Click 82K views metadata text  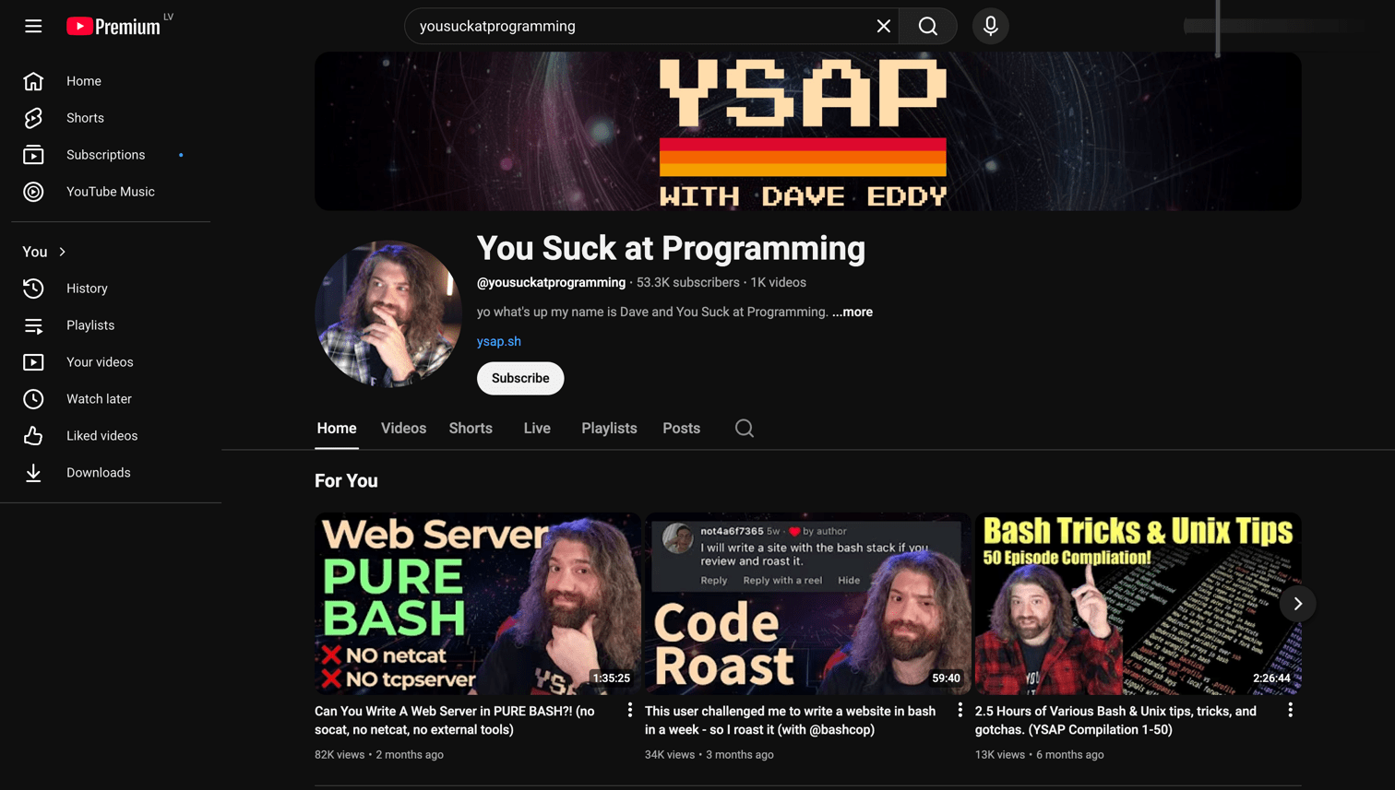point(340,754)
